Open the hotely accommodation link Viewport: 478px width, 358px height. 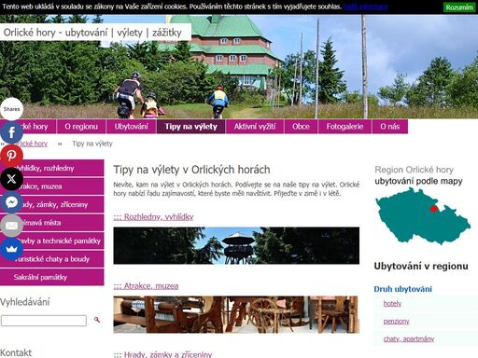click(x=392, y=303)
